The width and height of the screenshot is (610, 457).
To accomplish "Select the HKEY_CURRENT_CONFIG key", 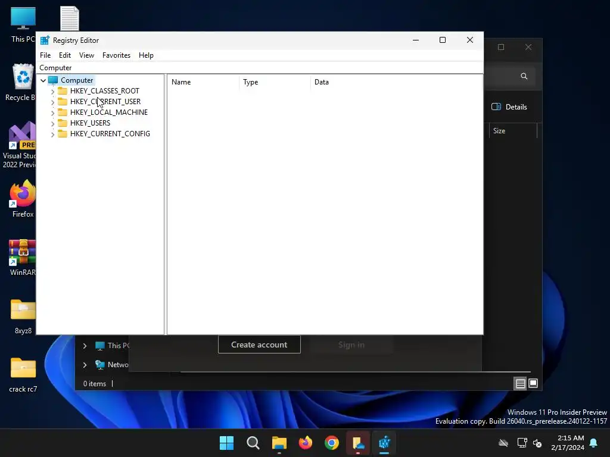I will pyautogui.click(x=110, y=134).
